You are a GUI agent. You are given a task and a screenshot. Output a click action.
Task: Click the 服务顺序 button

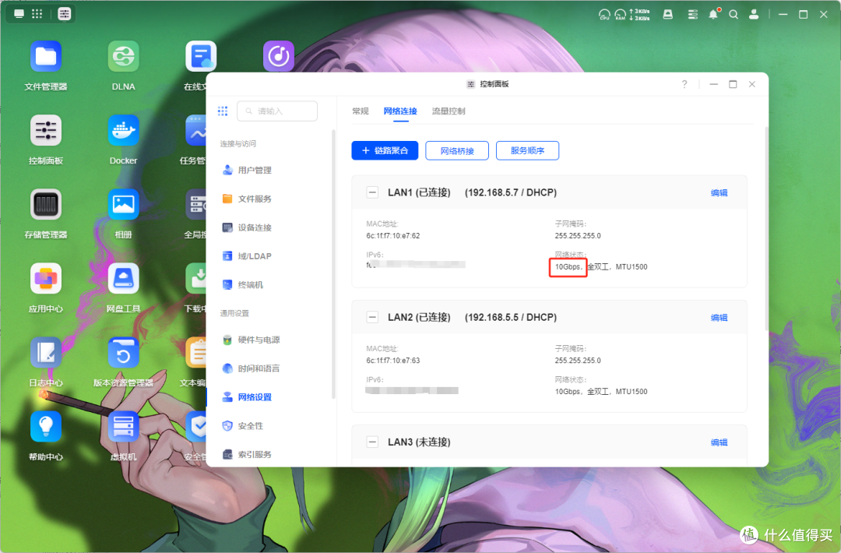pyautogui.click(x=527, y=151)
